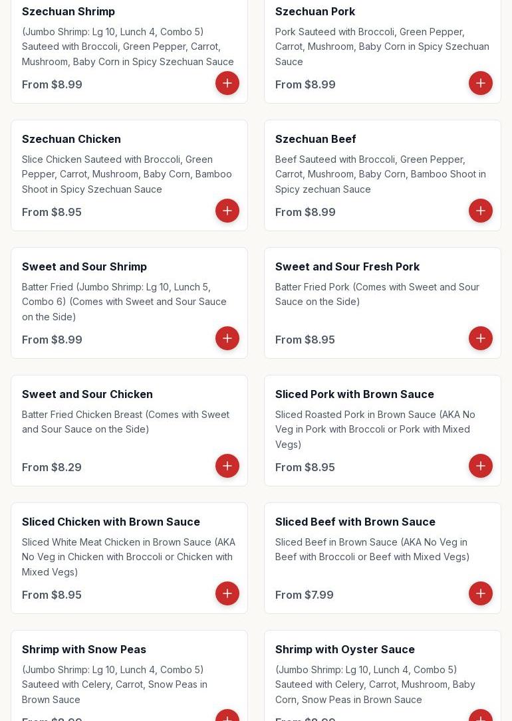The width and height of the screenshot is (512, 721).
Task: Click Sliced Chicken with Brown Sauce heading
Action: tap(111, 522)
